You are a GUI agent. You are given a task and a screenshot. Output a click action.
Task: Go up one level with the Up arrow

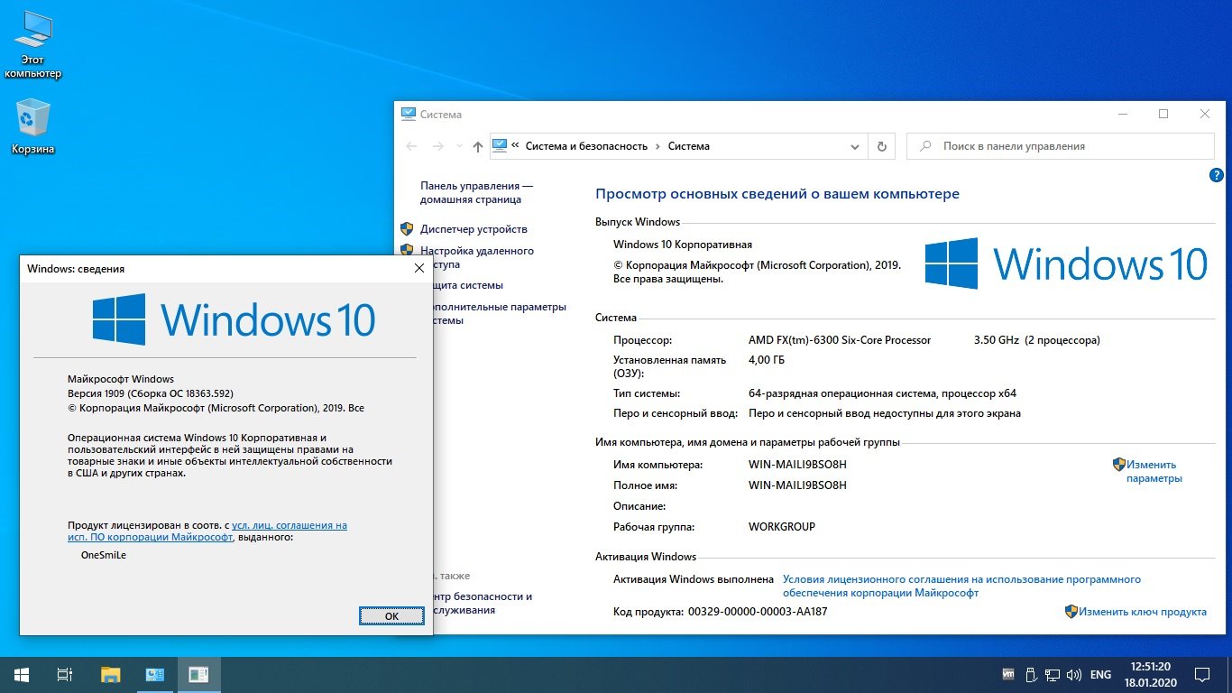click(478, 146)
